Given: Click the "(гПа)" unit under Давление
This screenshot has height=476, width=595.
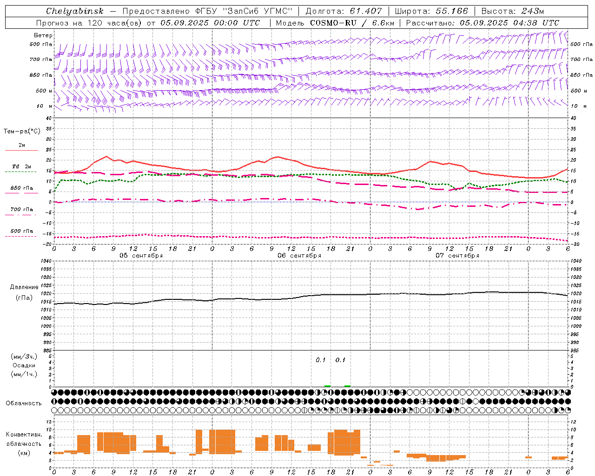Looking at the screenshot, I should pos(24,298).
